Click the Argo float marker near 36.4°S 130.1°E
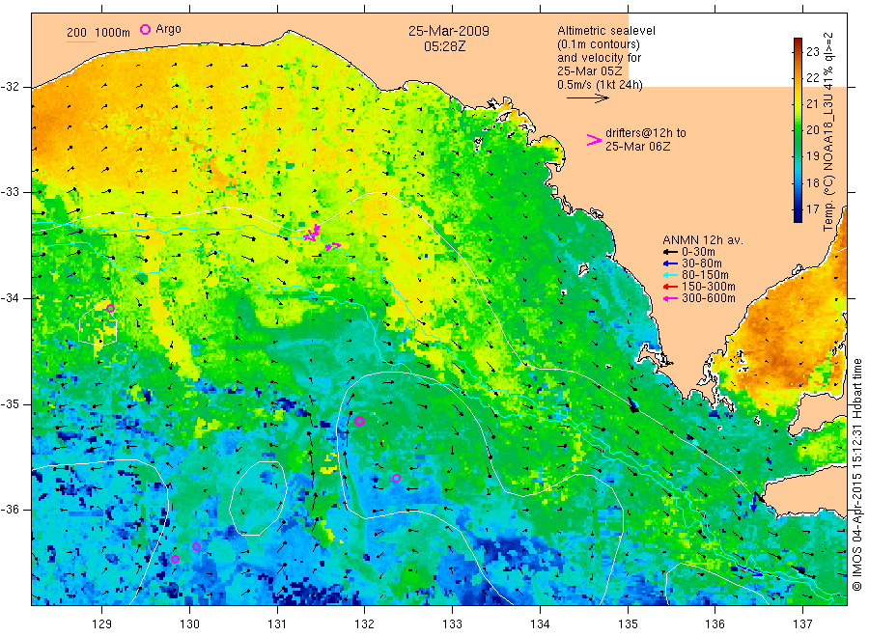The image size is (869, 637). click(196, 546)
